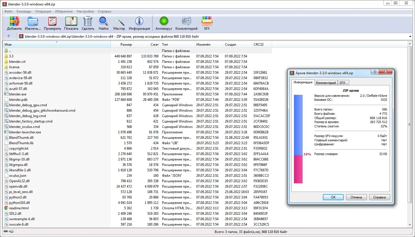This screenshot has height=237, width=415.
Task: Open the Команды menu
Action: [x=24, y=11]
